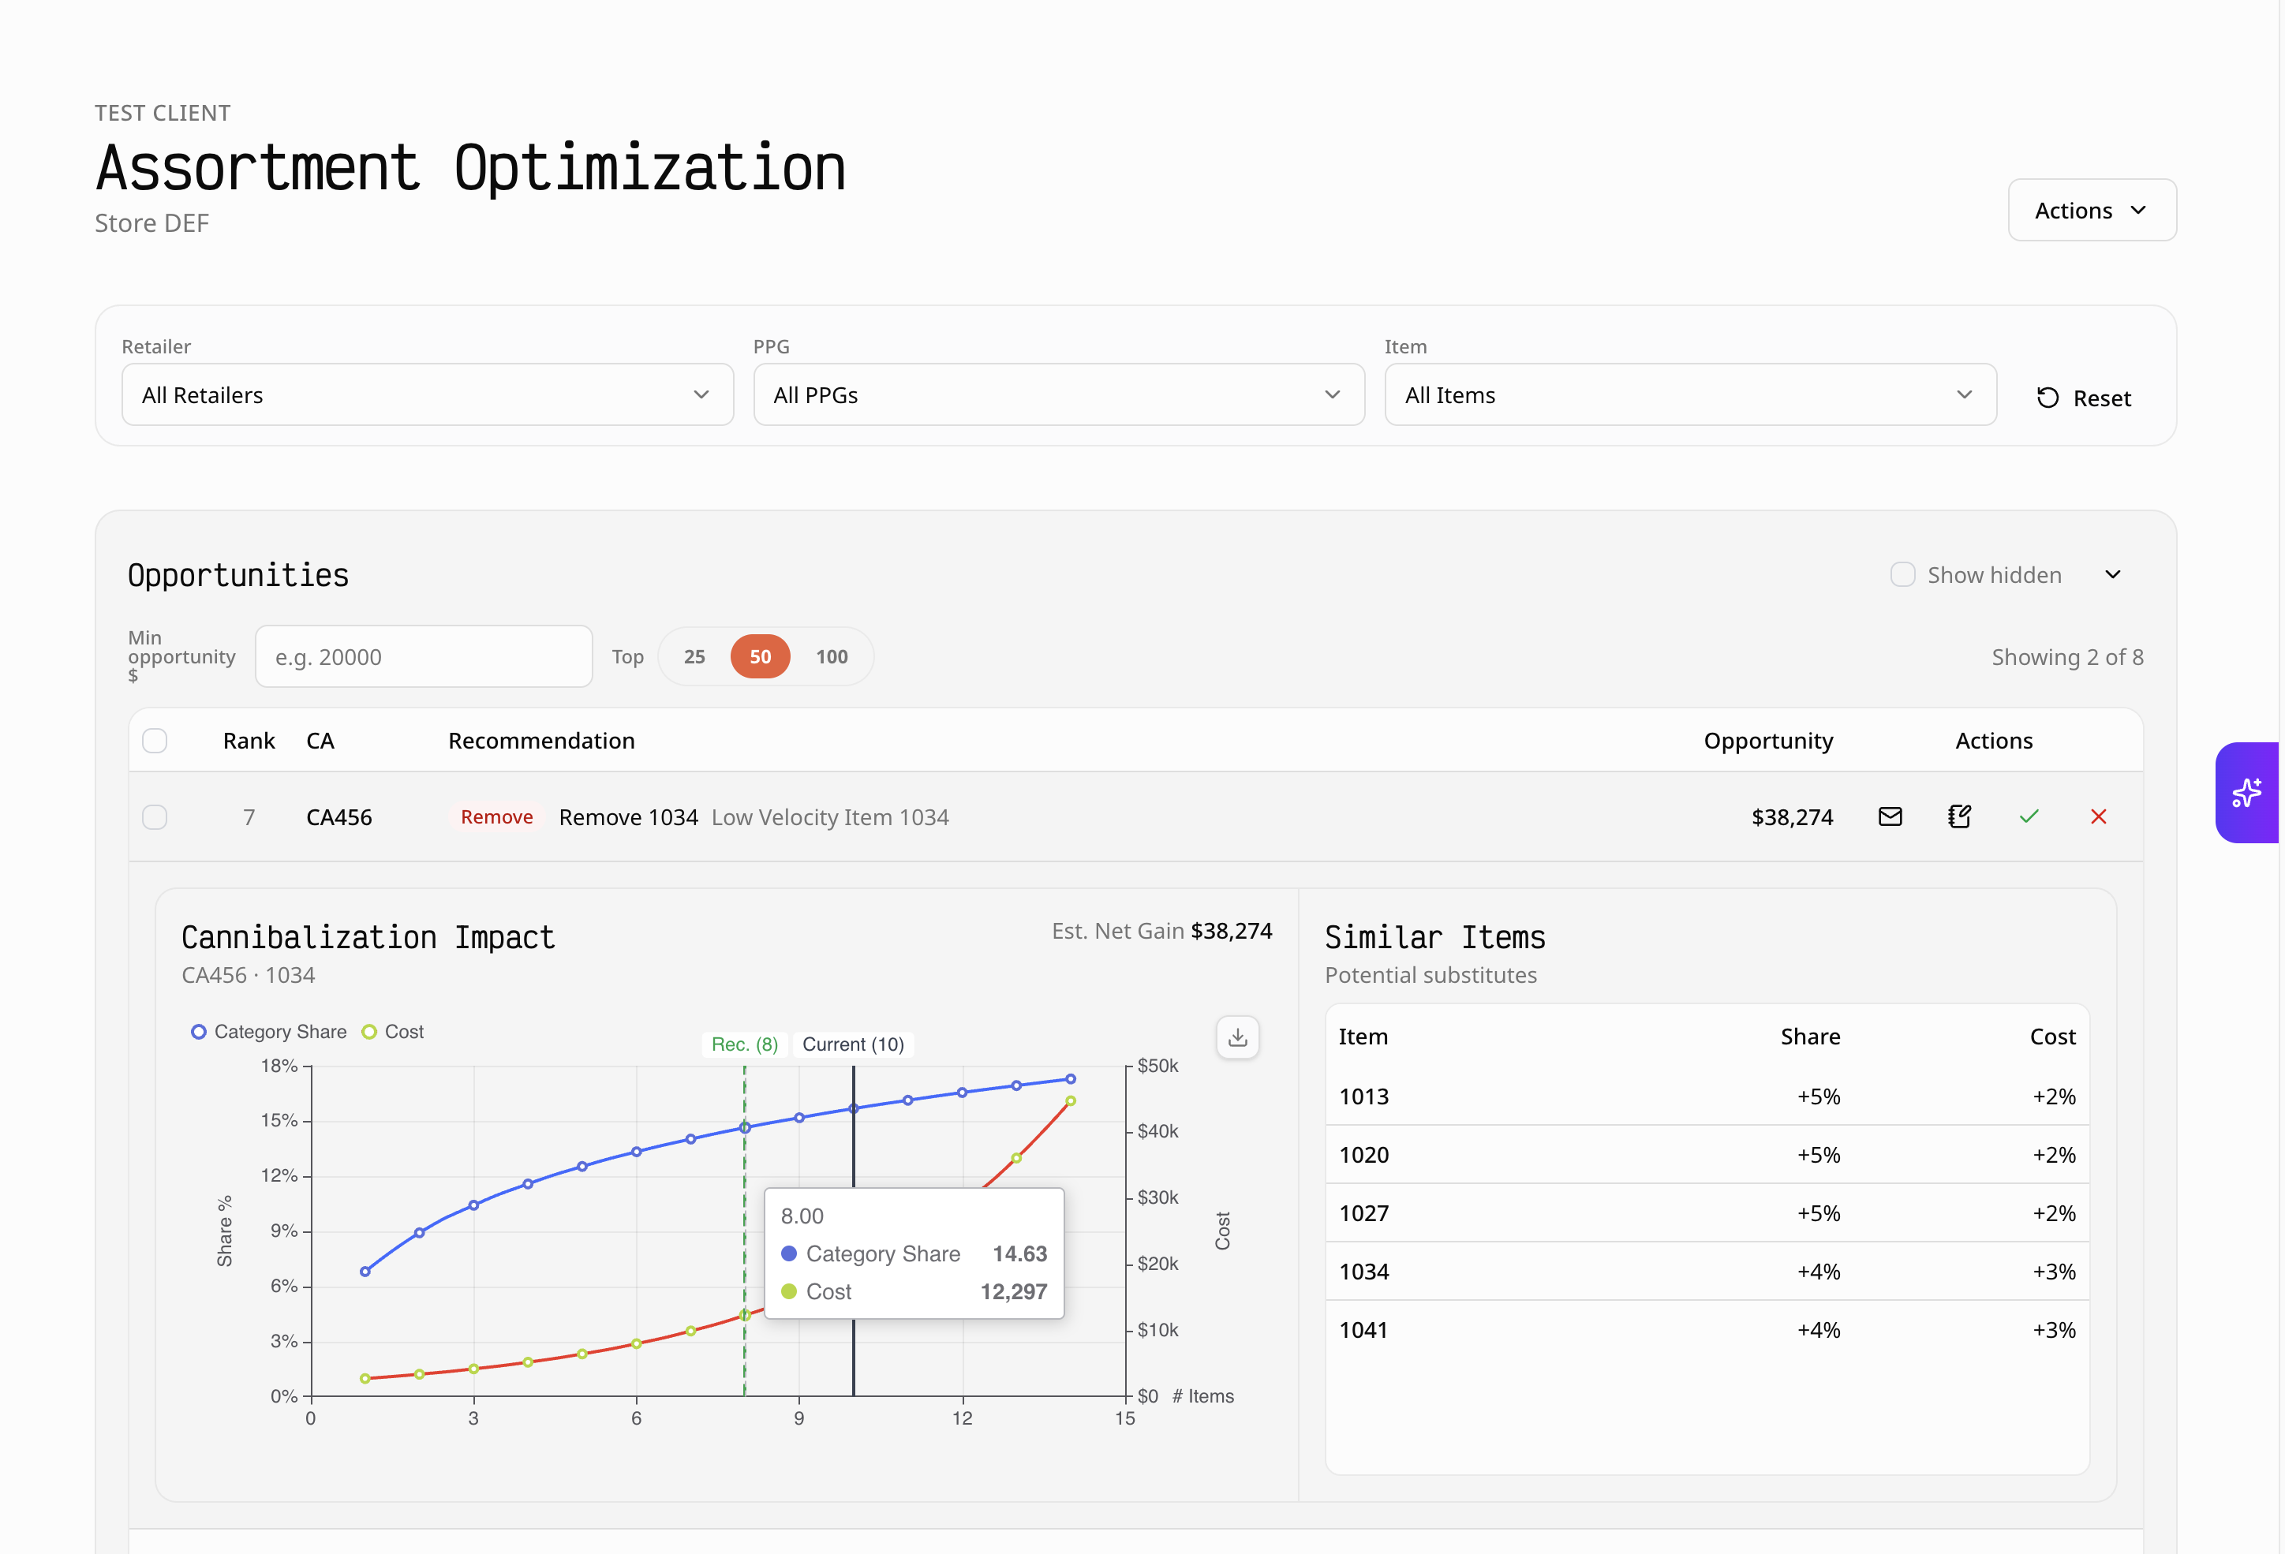Toggle the Cost legend marker
Viewport: 2285px width, 1554px height.
(370, 1032)
